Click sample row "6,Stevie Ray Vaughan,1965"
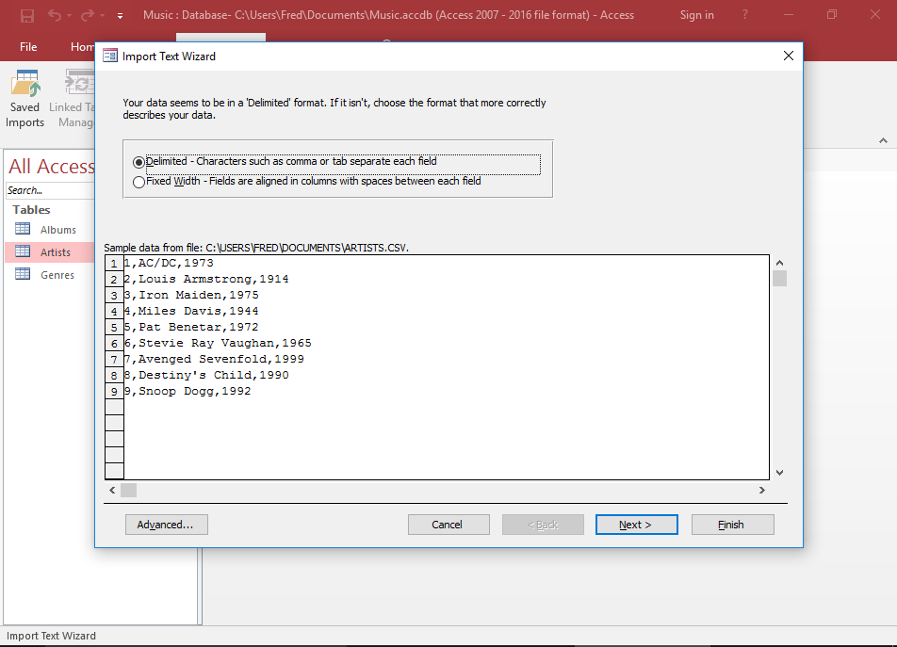Viewport: 897px width, 647px height. click(218, 343)
